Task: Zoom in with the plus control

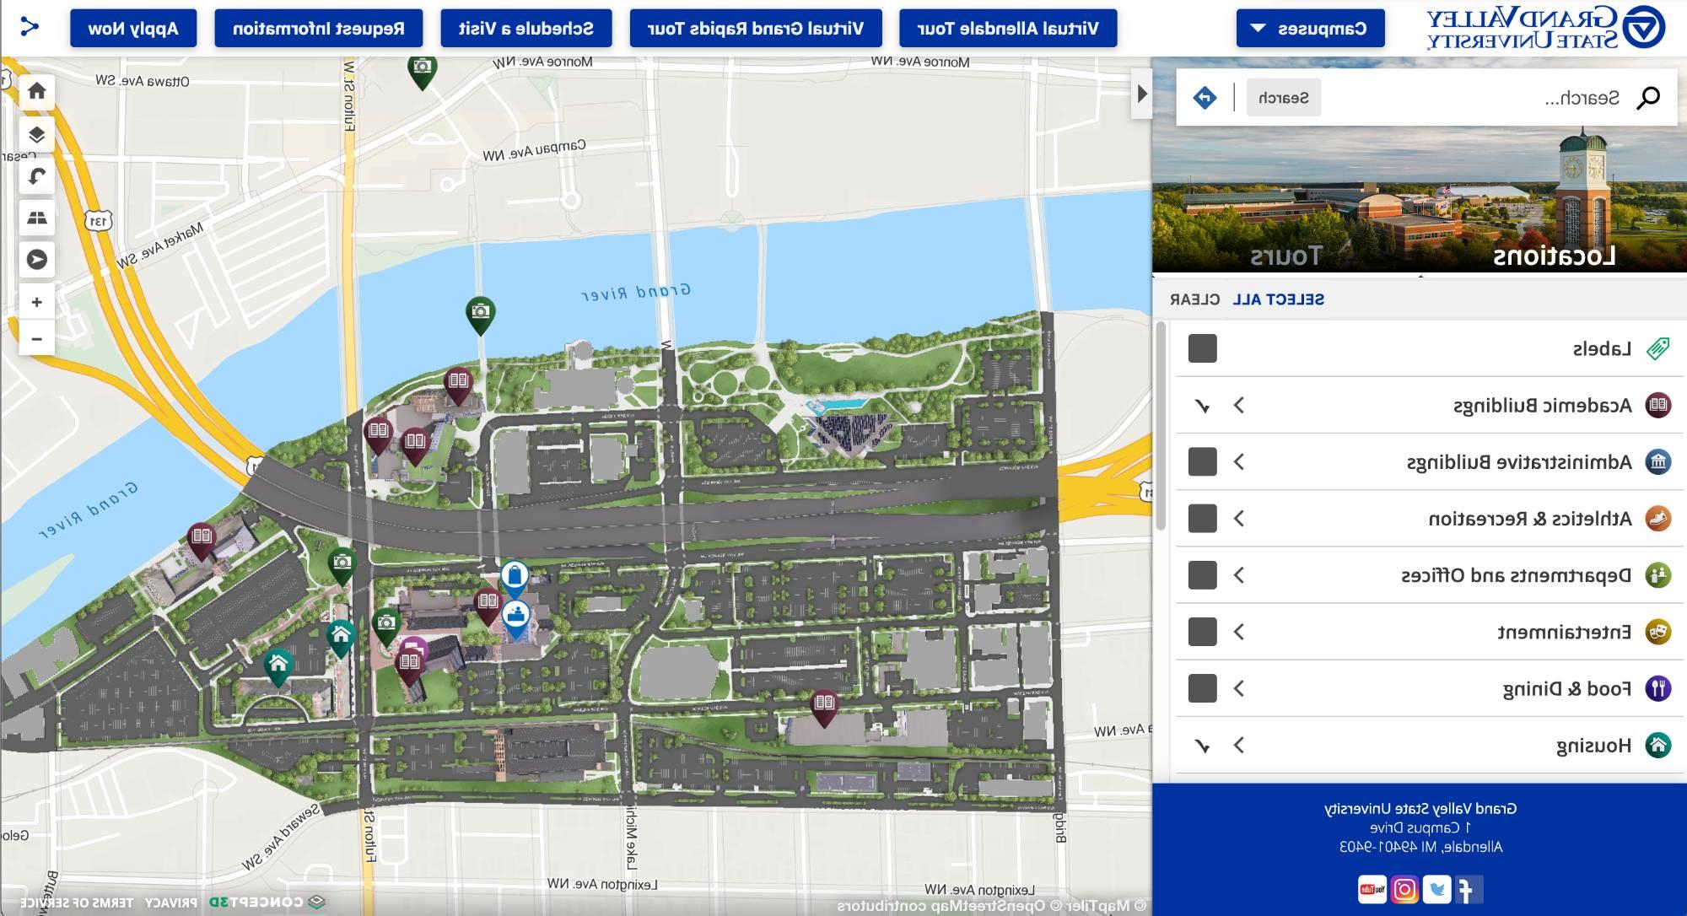Action: pos(36,302)
